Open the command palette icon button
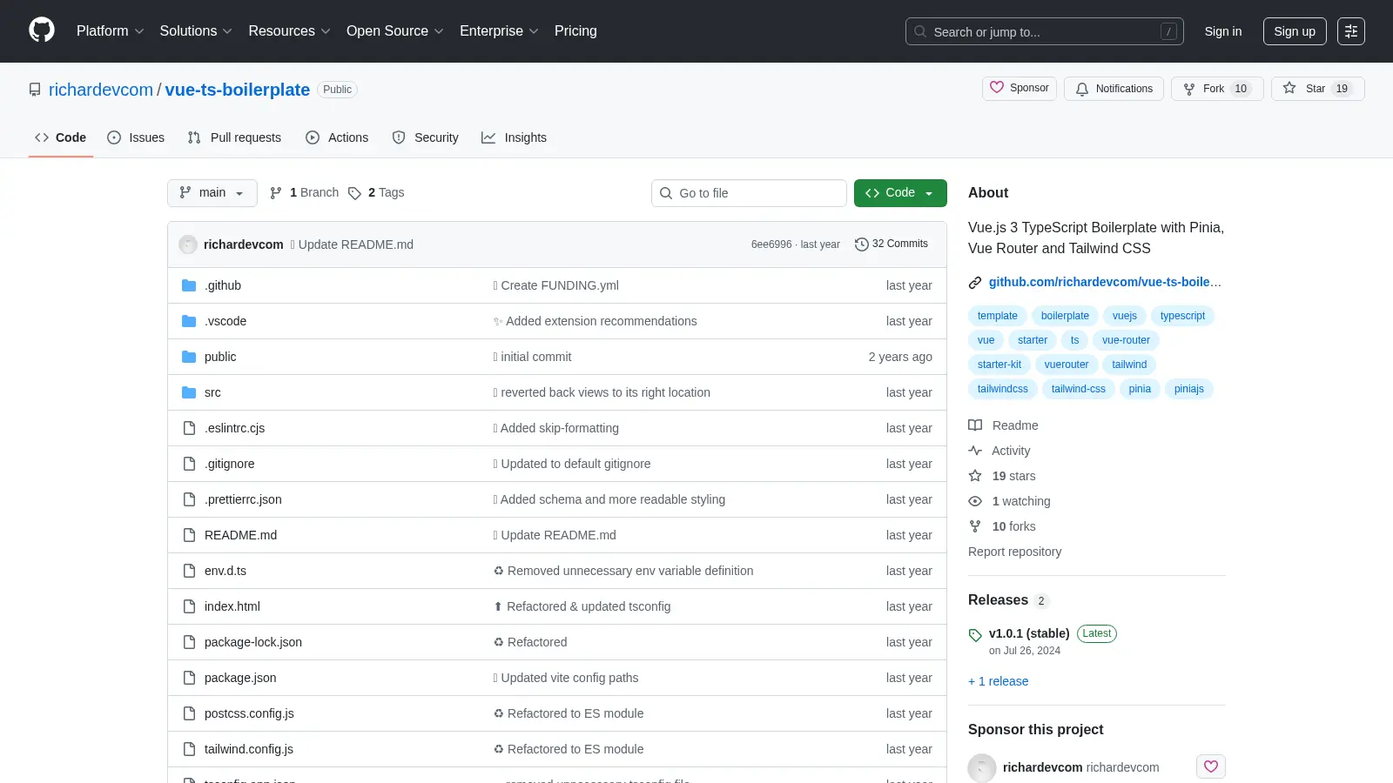This screenshot has width=1393, height=783. pyautogui.click(x=1351, y=31)
